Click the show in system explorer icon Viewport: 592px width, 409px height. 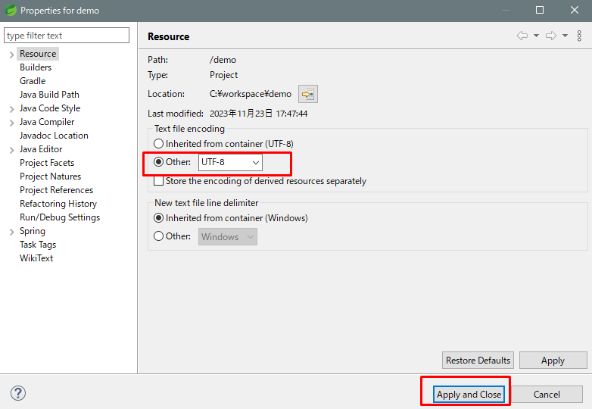[x=307, y=94]
